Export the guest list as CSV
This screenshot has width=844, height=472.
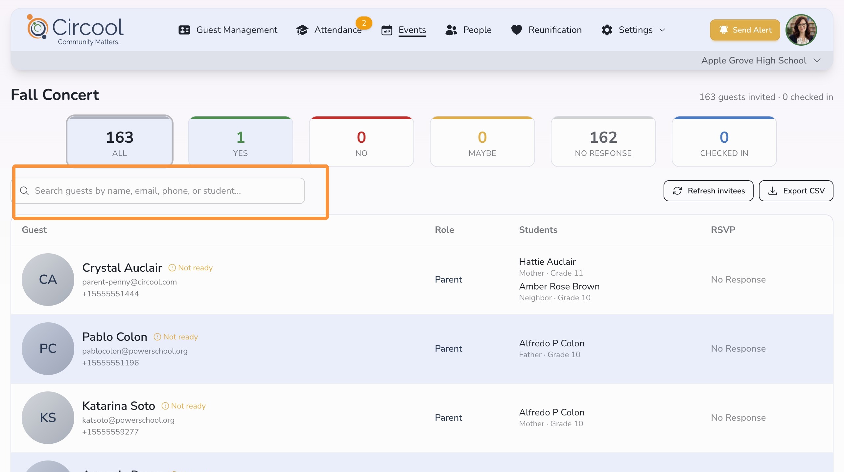tap(796, 191)
